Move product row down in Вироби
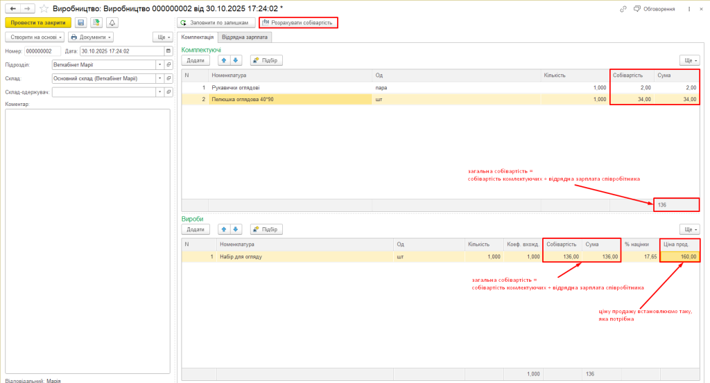Image resolution: width=710 pixels, height=383 pixels. (236, 229)
